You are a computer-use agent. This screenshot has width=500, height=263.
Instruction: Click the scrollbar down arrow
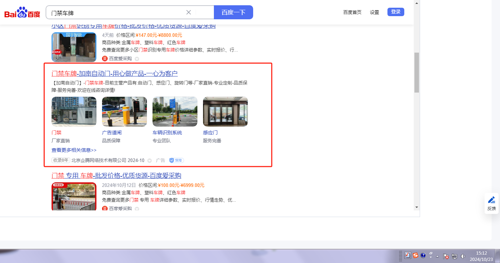pyautogui.click(x=417, y=207)
